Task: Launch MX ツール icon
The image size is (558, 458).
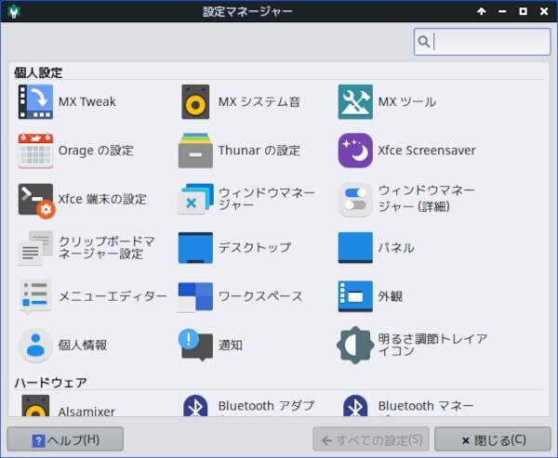Action: point(355,102)
